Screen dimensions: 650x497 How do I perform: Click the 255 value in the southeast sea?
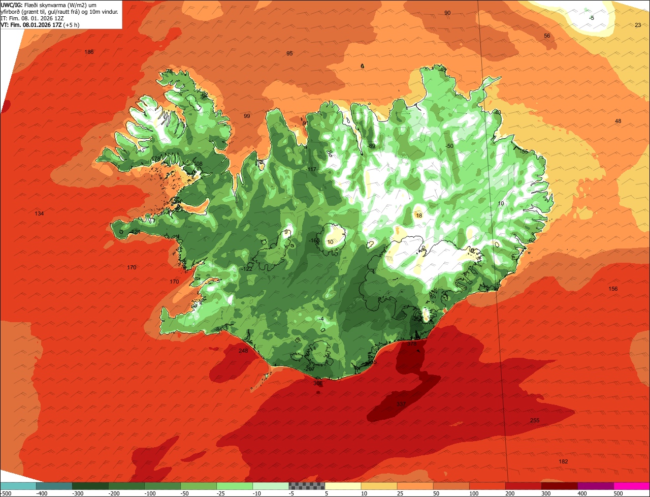click(x=535, y=420)
